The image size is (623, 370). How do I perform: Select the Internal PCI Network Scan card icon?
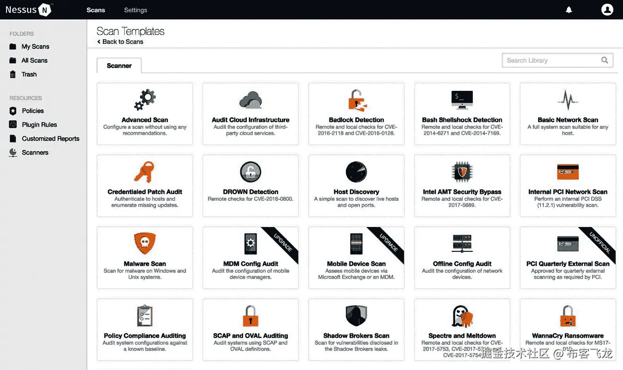pos(568,172)
